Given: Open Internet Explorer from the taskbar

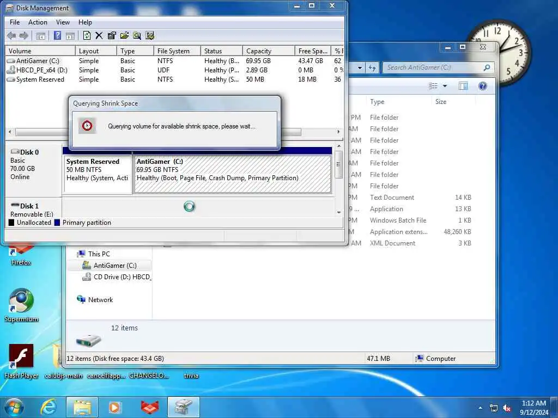Looking at the screenshot, I should pyautogui.click(x=48, y=407).
